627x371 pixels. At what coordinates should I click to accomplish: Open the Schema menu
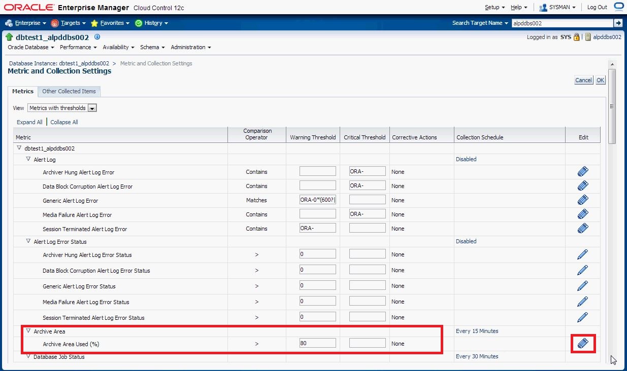(x=152, y=47)
